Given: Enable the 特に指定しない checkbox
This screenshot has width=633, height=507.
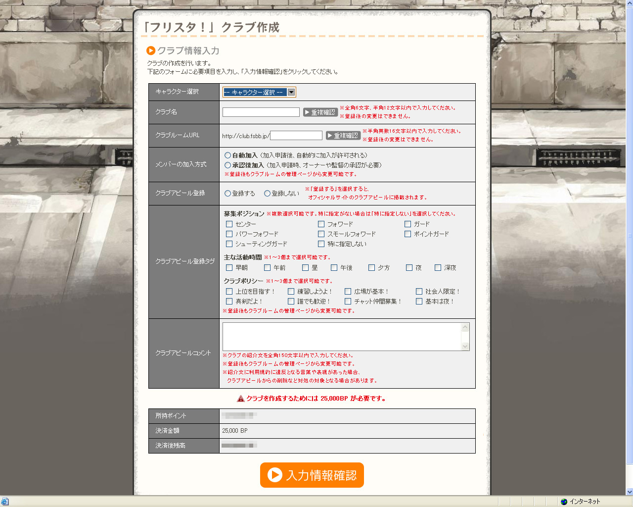Looking at the screenshot, I should [x=321, y=244].
